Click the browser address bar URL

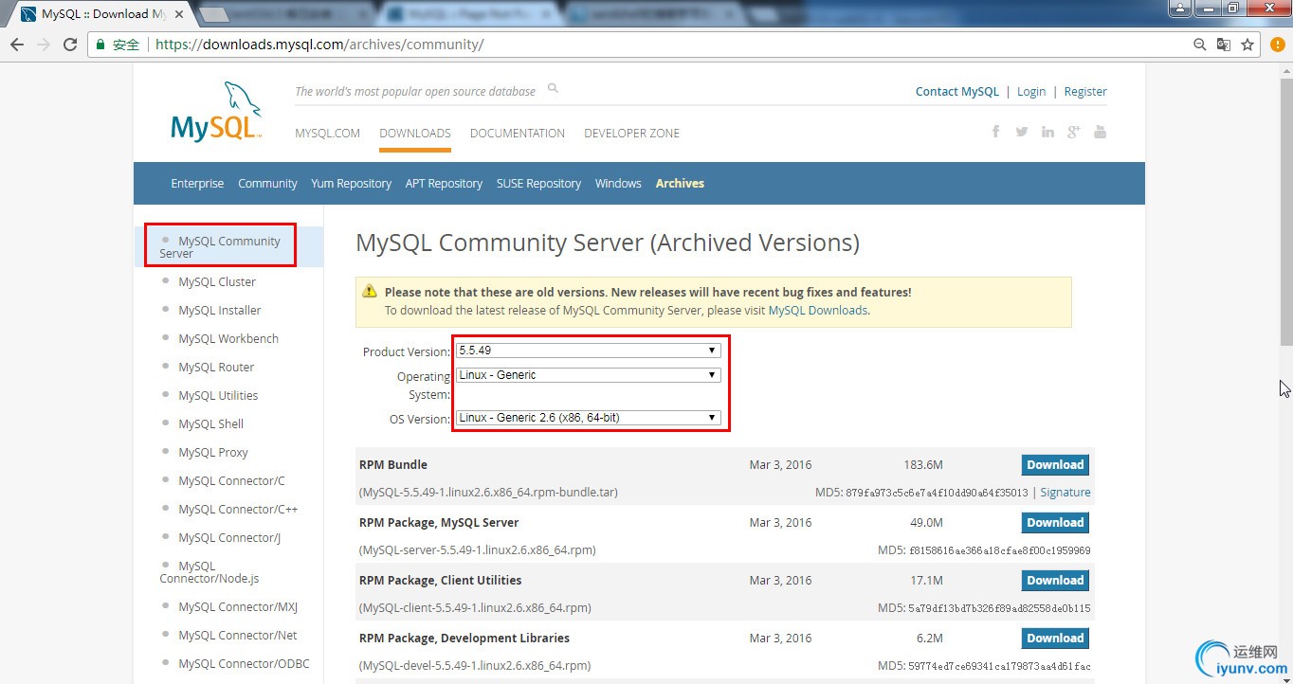(319, 45)
